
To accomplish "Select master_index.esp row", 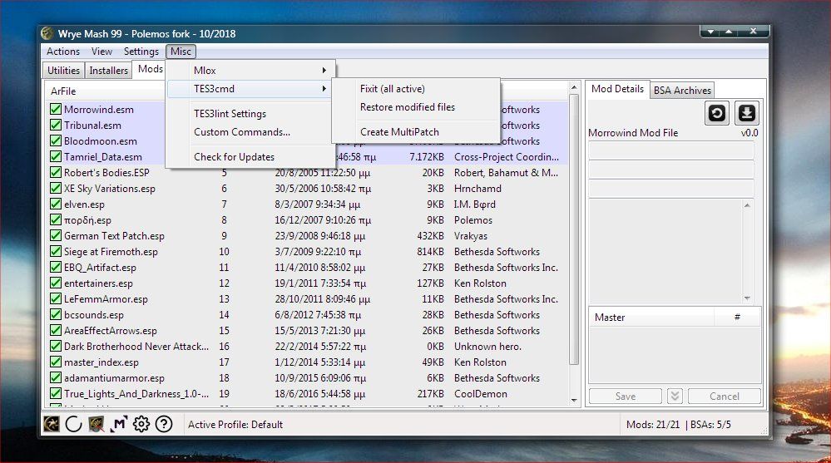I will 306,362.
